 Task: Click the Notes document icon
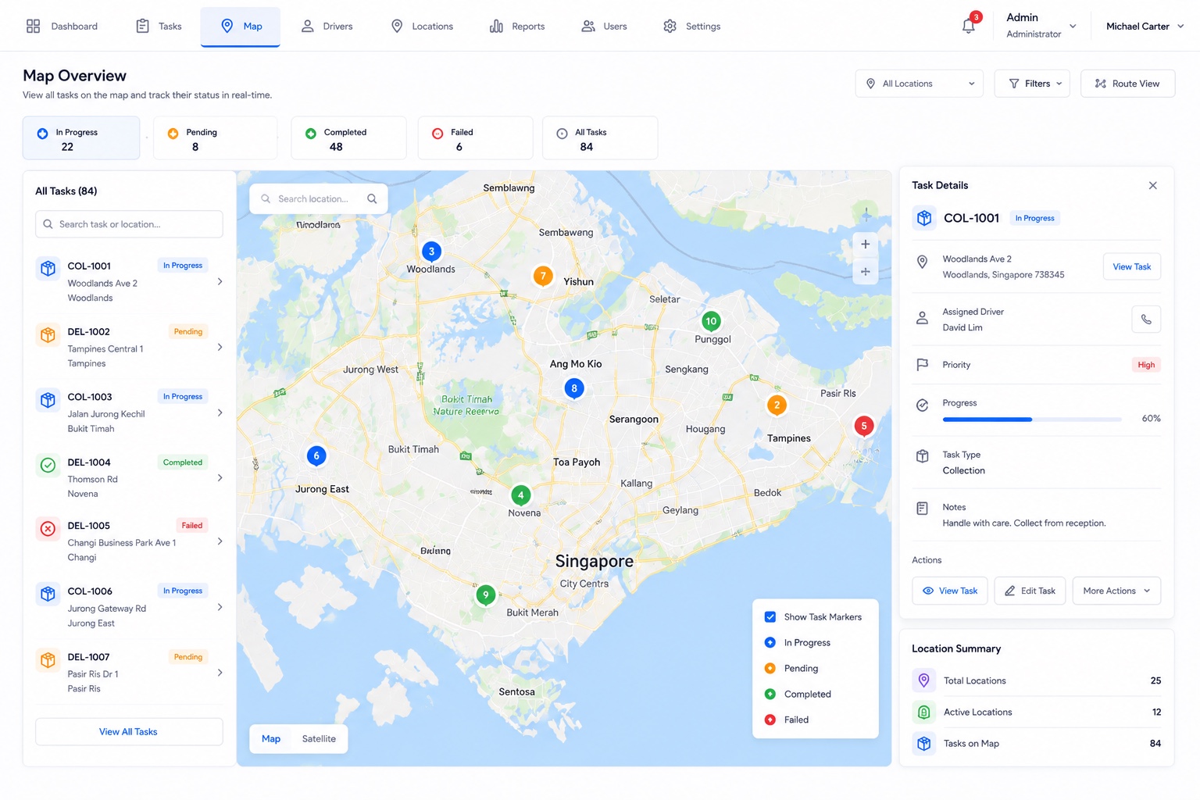point(923,509)
